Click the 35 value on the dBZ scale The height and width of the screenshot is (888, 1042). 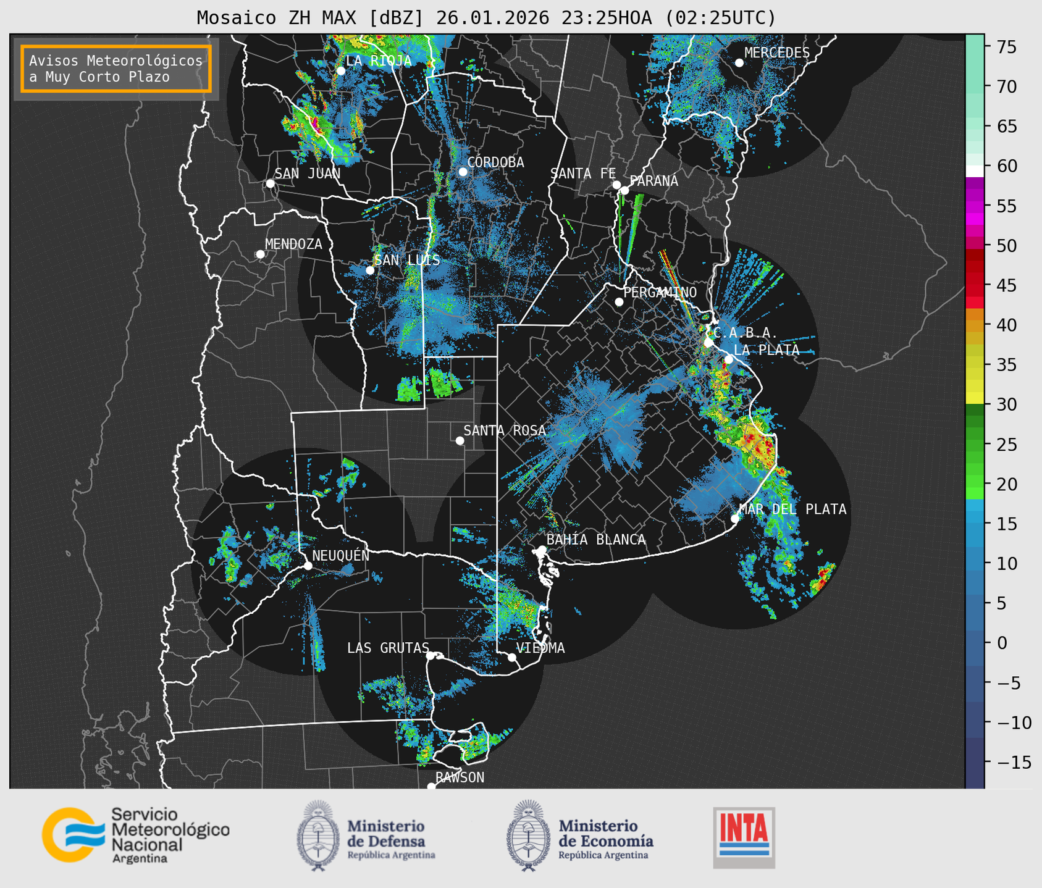(1006, 365)
